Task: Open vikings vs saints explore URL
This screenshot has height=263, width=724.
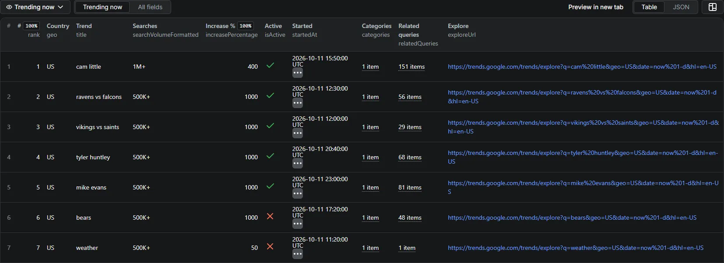Action: 583,127
